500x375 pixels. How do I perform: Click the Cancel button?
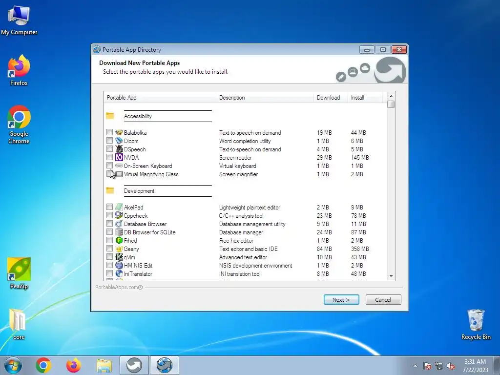tap(383, 299)
